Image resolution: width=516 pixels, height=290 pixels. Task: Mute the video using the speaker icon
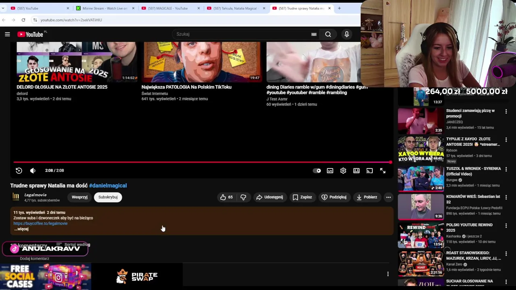[33, 170]
